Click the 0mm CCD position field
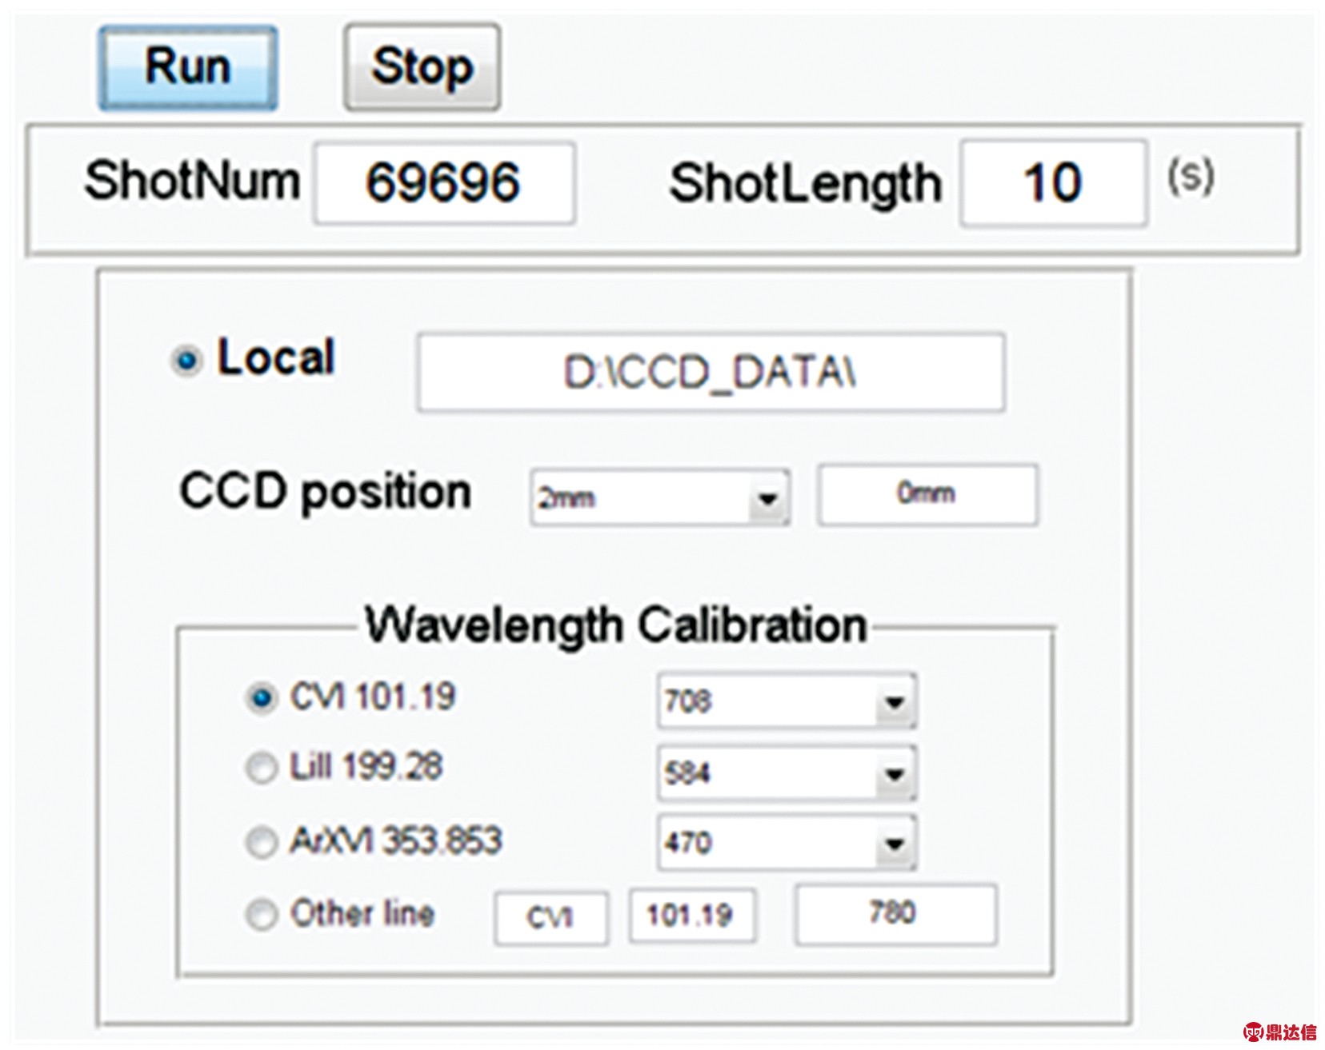 927,494
